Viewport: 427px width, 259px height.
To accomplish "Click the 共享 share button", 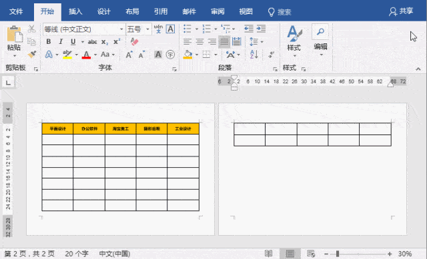I will (401, 11).
